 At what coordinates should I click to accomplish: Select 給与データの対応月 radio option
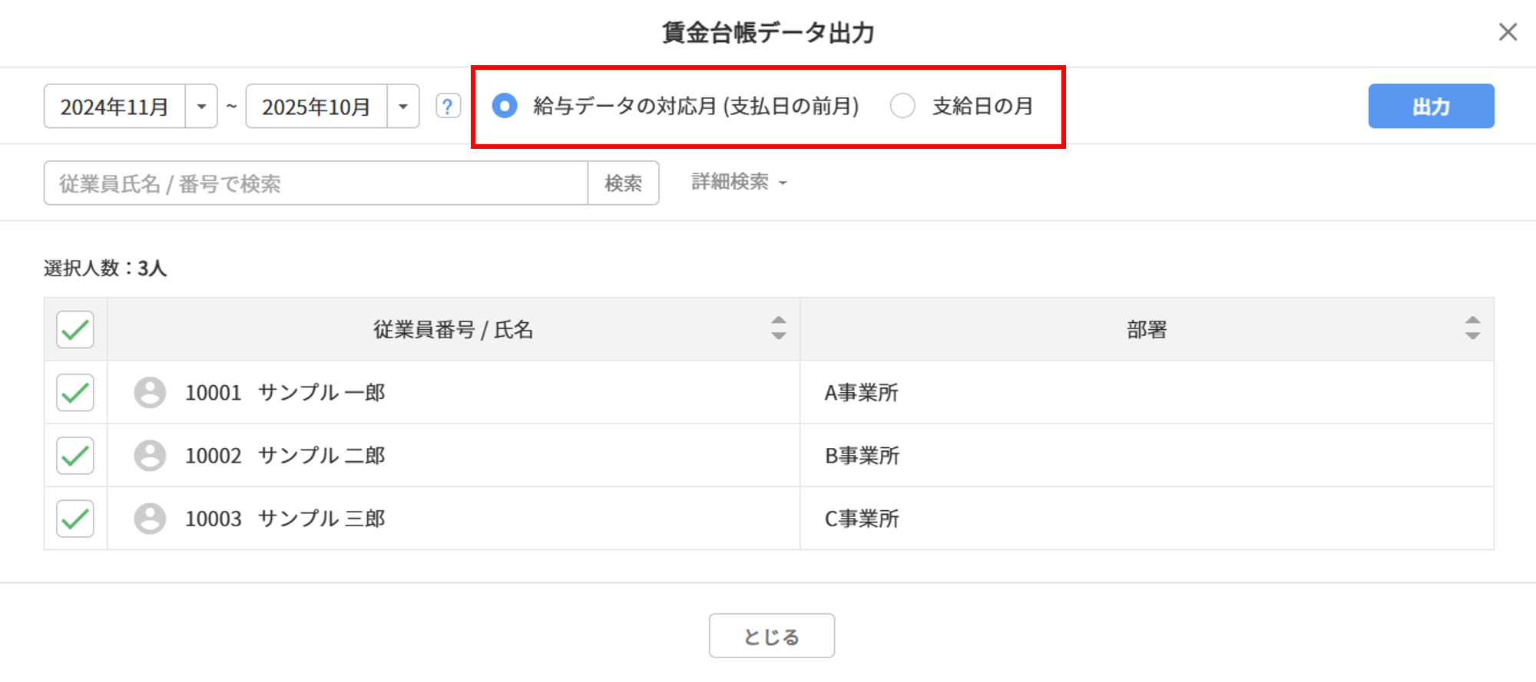[x=505, y=106]
